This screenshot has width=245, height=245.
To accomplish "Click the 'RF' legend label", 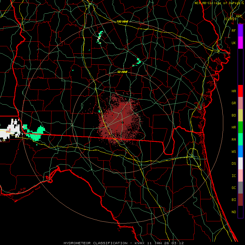I will 234,30.
